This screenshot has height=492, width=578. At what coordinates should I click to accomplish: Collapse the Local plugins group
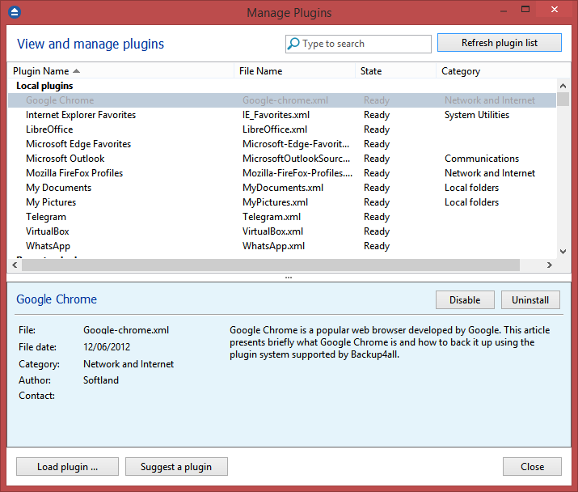[44, 86]
